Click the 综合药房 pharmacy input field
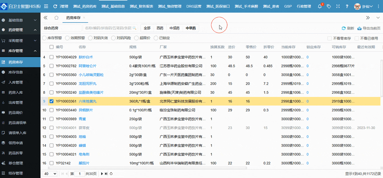This screenshot has height=178, width=383. pos(61,28)
